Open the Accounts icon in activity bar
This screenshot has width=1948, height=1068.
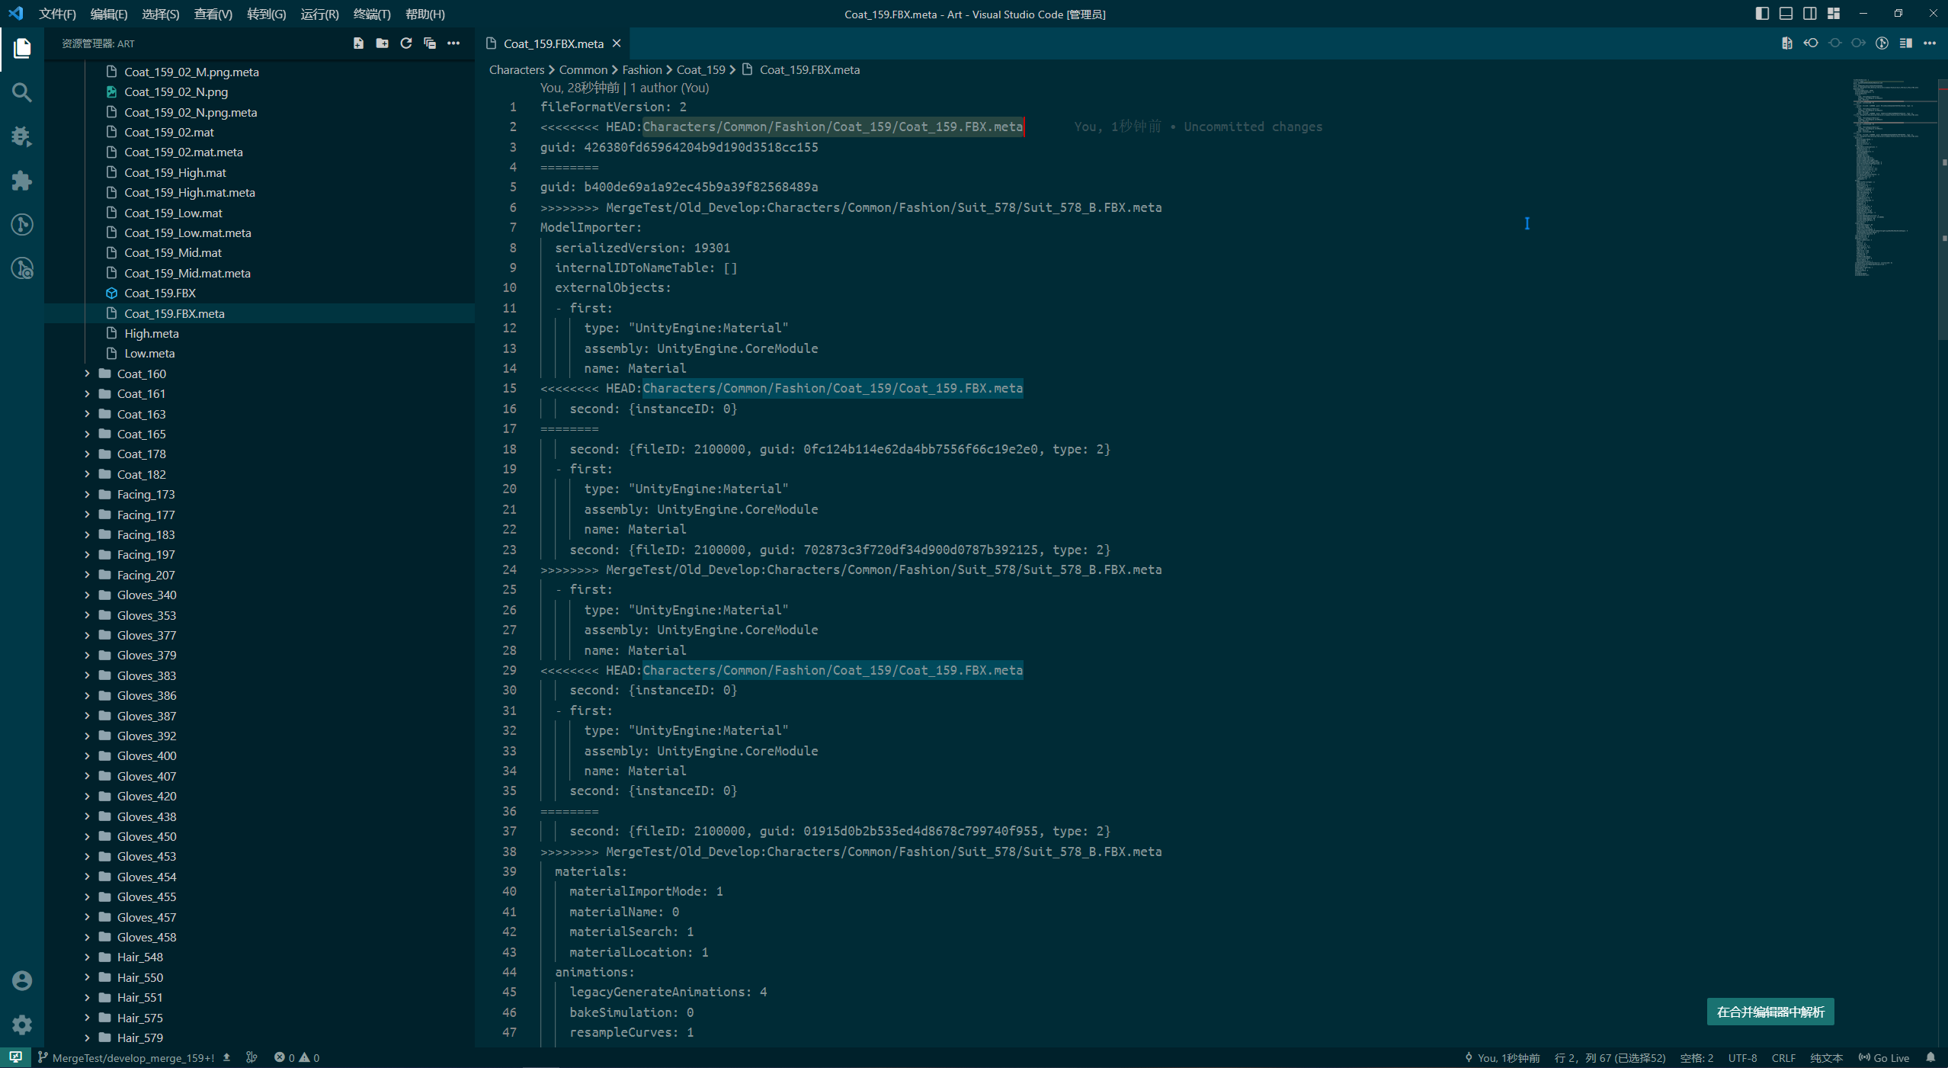pos(21,980)
